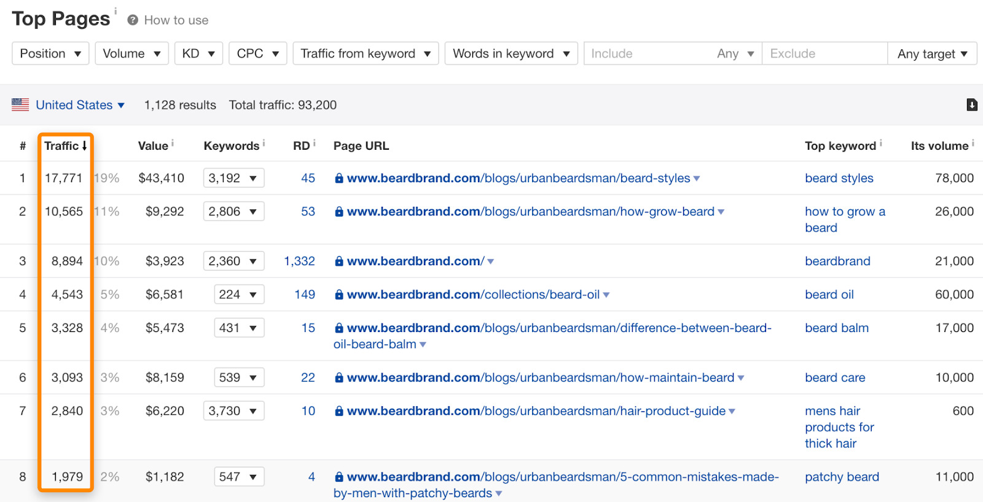Expand the 2,806 keywords dropdown

[x=233, y=211]
